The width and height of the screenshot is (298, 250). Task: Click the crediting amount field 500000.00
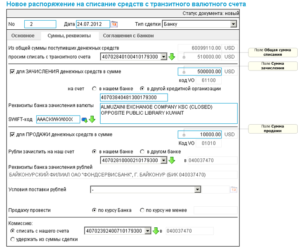tap(199, 72)
